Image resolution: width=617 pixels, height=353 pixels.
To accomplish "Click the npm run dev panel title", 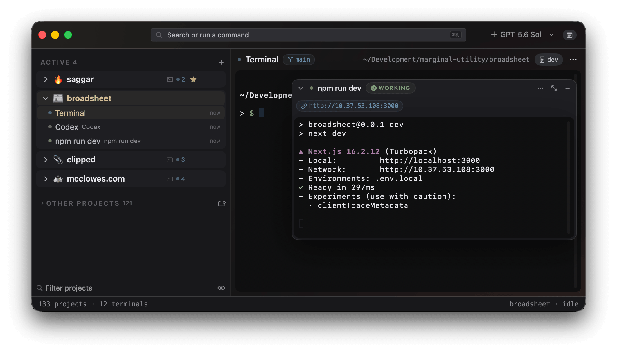I will (339, 88).
